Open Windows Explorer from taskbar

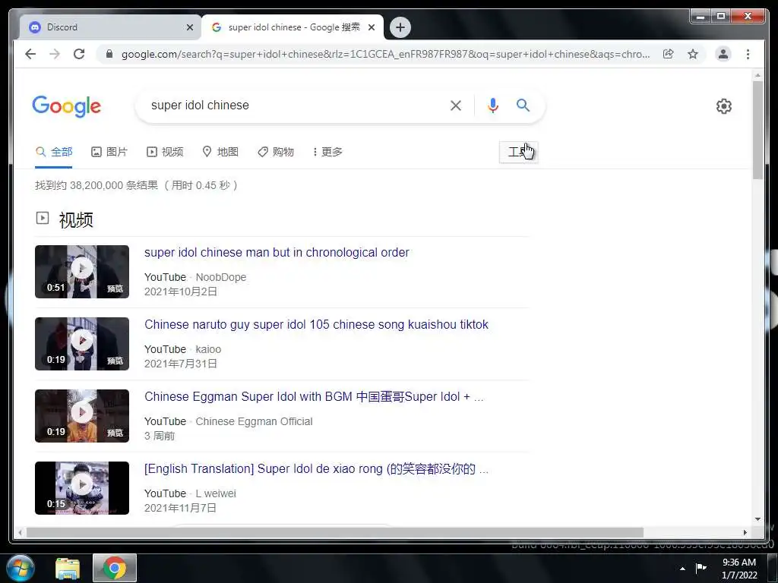click(x=68, y=569)
